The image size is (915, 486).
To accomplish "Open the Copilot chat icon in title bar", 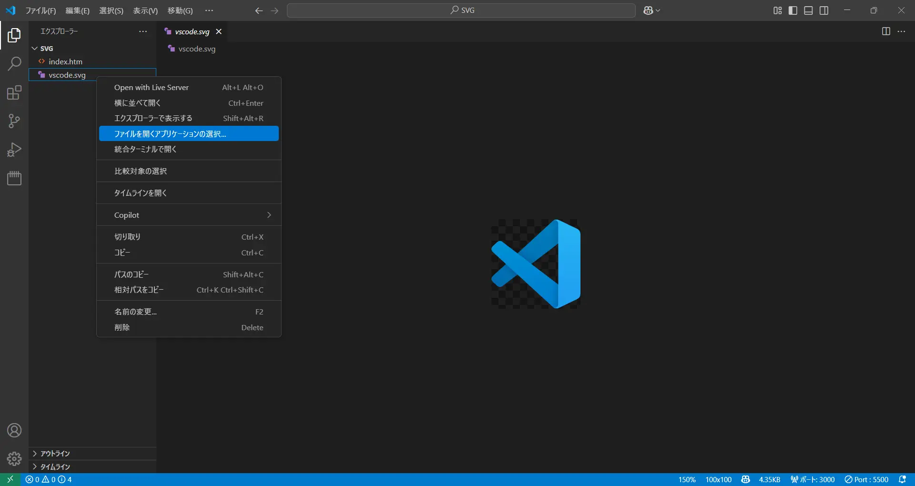I will (x=648, y=10).
